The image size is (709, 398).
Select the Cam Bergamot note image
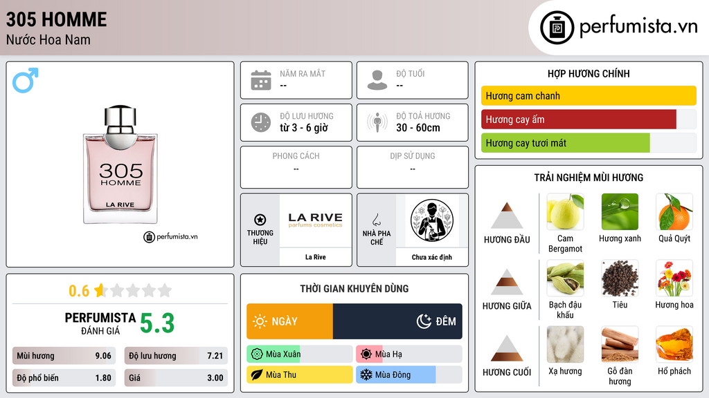click(565, 211)
